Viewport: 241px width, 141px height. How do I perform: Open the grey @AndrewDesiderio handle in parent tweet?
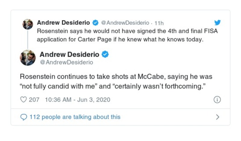[x=125, y=23]
